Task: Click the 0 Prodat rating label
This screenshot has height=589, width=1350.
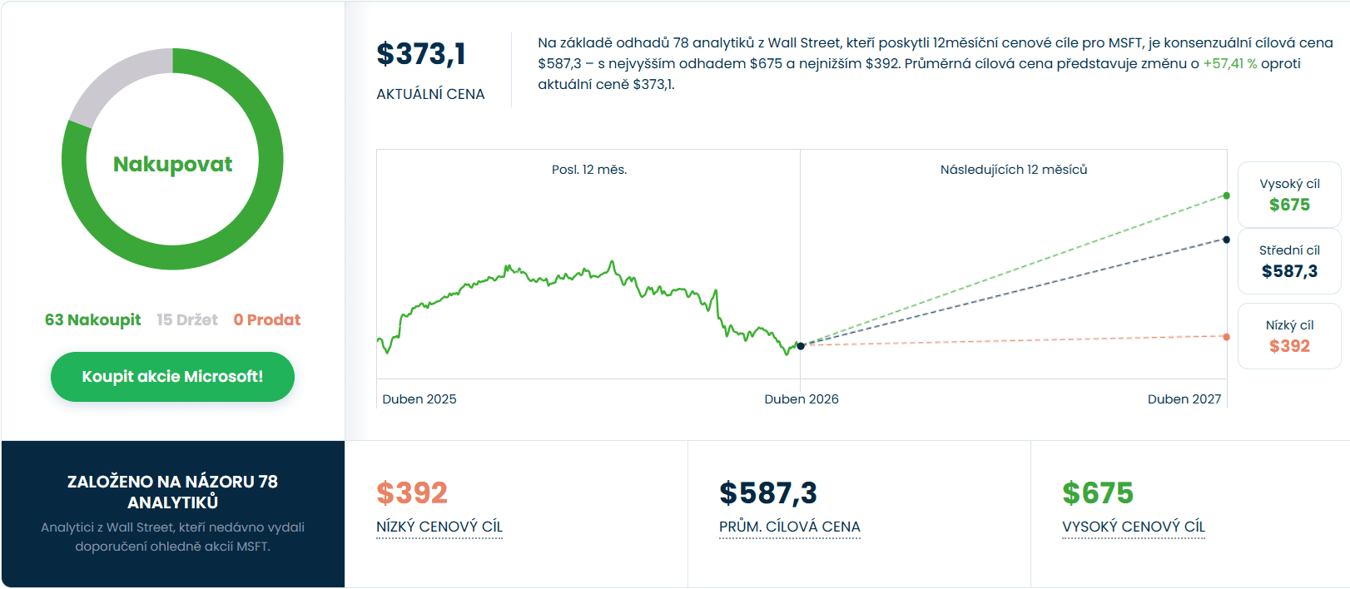Action: [266, 320]
